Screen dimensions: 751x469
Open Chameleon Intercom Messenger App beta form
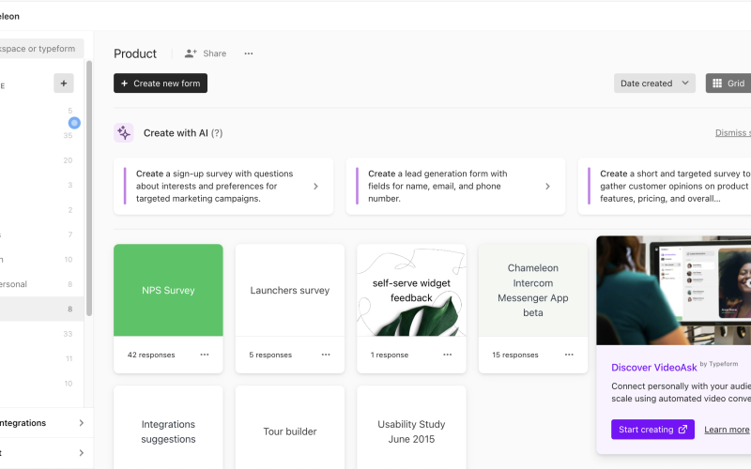532,290
